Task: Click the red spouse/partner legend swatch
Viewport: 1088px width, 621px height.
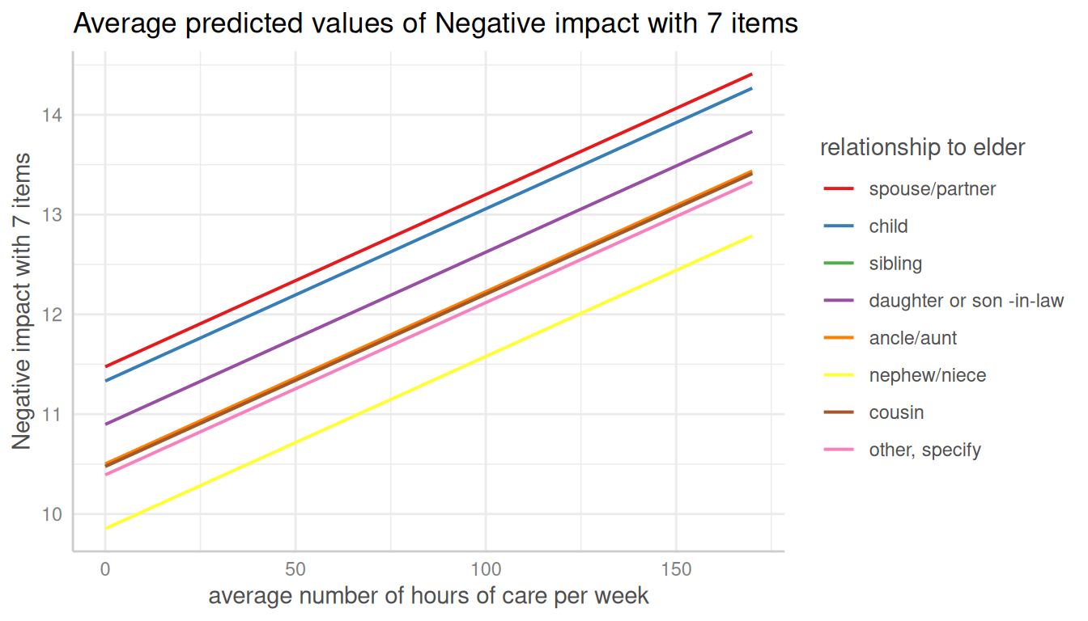Action: tap(839, 189)
